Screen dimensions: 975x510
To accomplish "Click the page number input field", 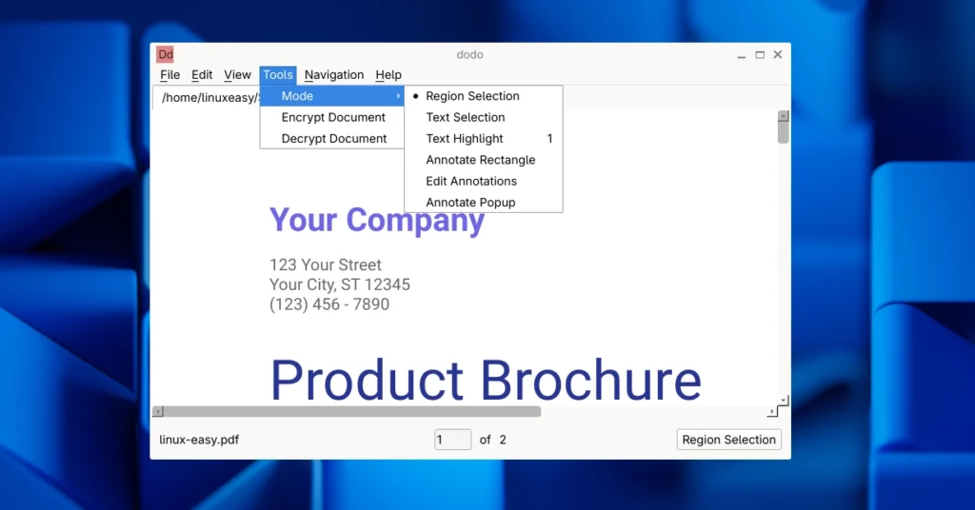I will (452, 440).
